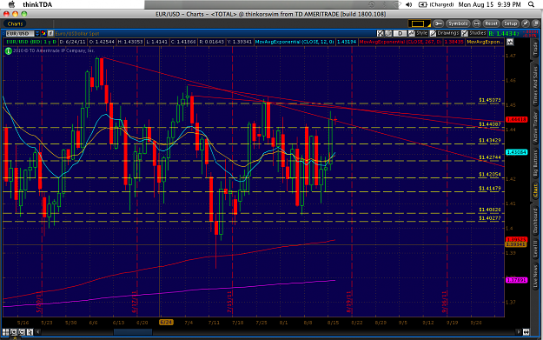The width and height of the screenshot is (543, 340).
Task: Click the scrollbar left arrow
Action: 37,332
